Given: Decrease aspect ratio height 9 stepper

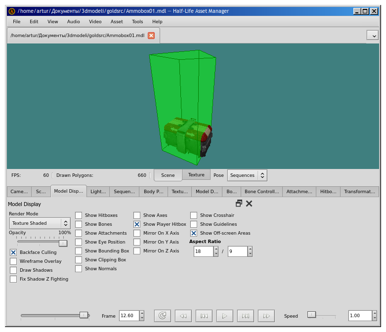Looking at the screenshot, I should (x=250, y=254).
